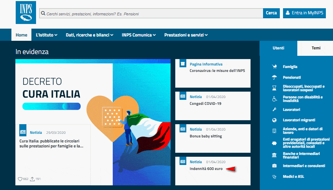The image size is (333, 190).
Task: Click the 29/03/2020 date on Cura Italia card
Action: tap(56, 132)
